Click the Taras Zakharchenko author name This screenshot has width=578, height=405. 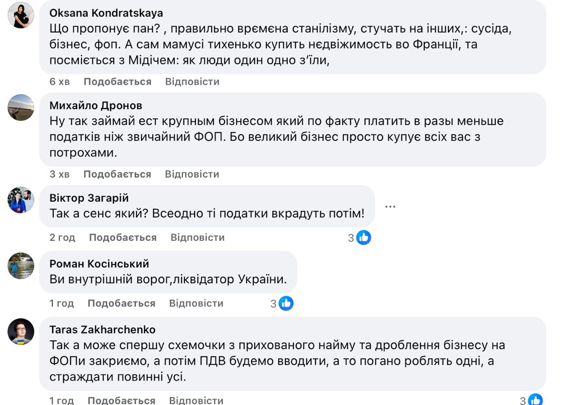click(103, 330)
